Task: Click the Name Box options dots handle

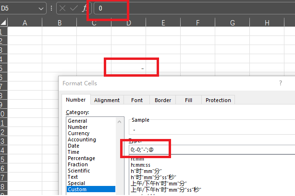Action: 51,8
